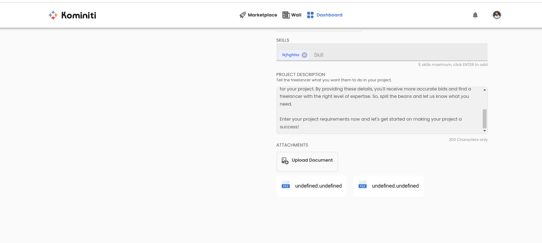This screenshot has height=243, width=542.
Task: Click the blue Dashboard grid icon
Action: pyautogui.click(x=310, y=15)
